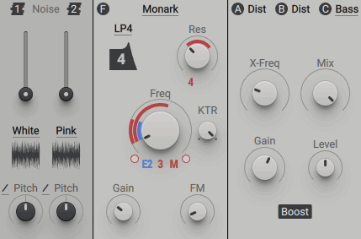Click the X-Freq label text

[x=264, y=64]
